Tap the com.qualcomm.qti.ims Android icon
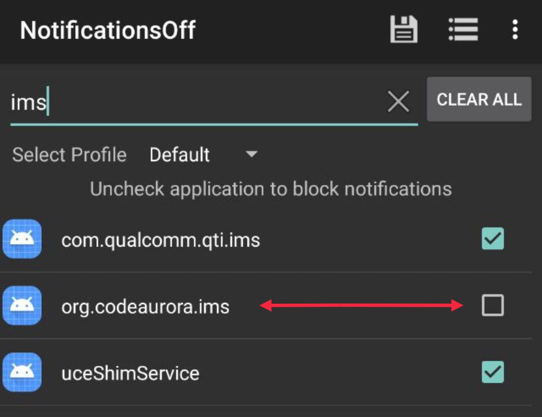Screen dimensions: 542x417 coord(22,239)
